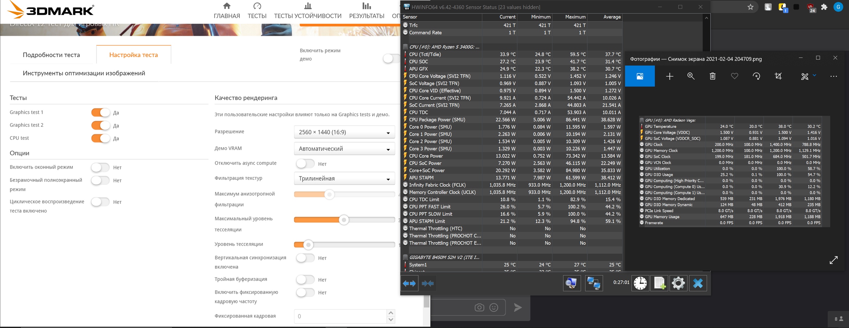Open «Инструменты оптимизации изображений» tab
This screenshot has height=328, width=849.
click(84, 73)
